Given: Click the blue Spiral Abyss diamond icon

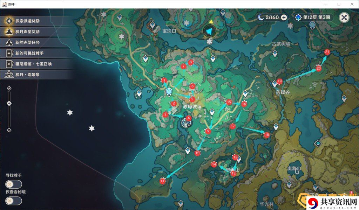Looking at the screenshot, I should pos(298,17).
